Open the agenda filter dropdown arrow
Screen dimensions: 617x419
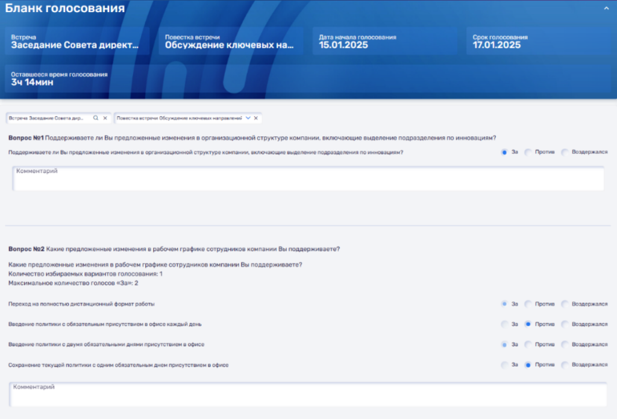tap(247, 118)
